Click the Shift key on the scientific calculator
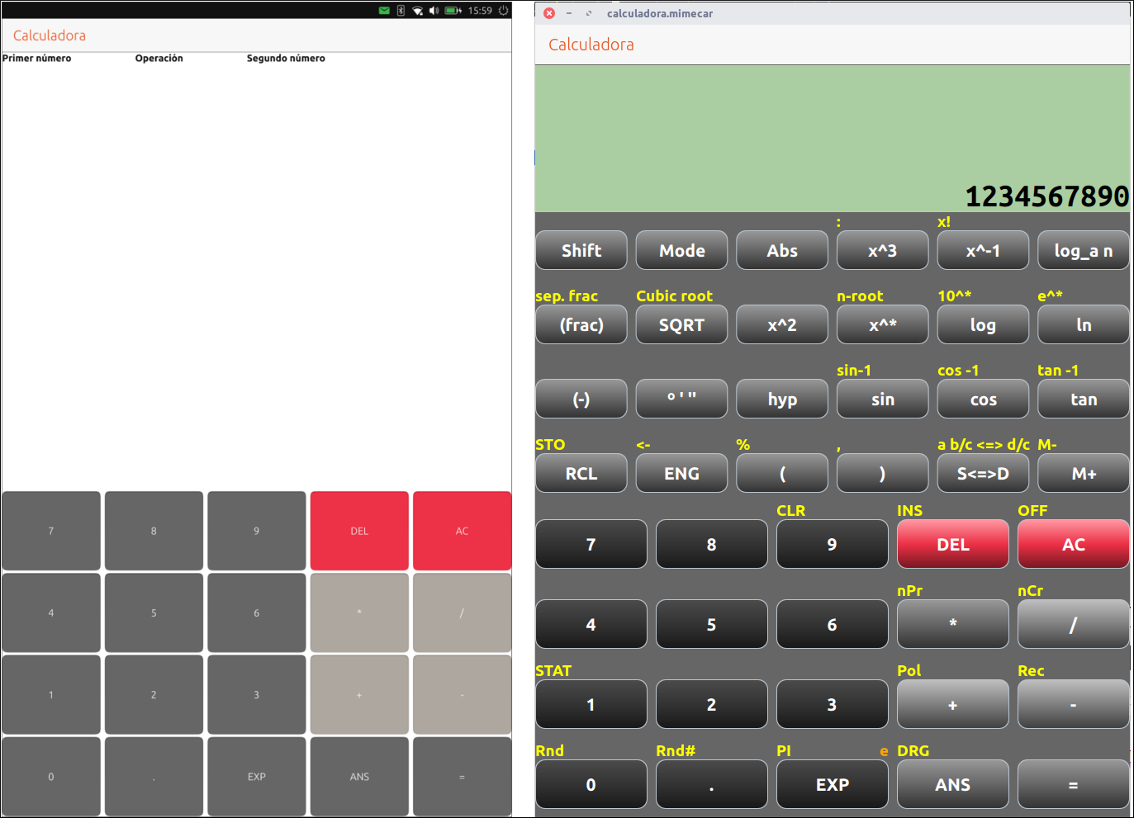 pos(581,250)
